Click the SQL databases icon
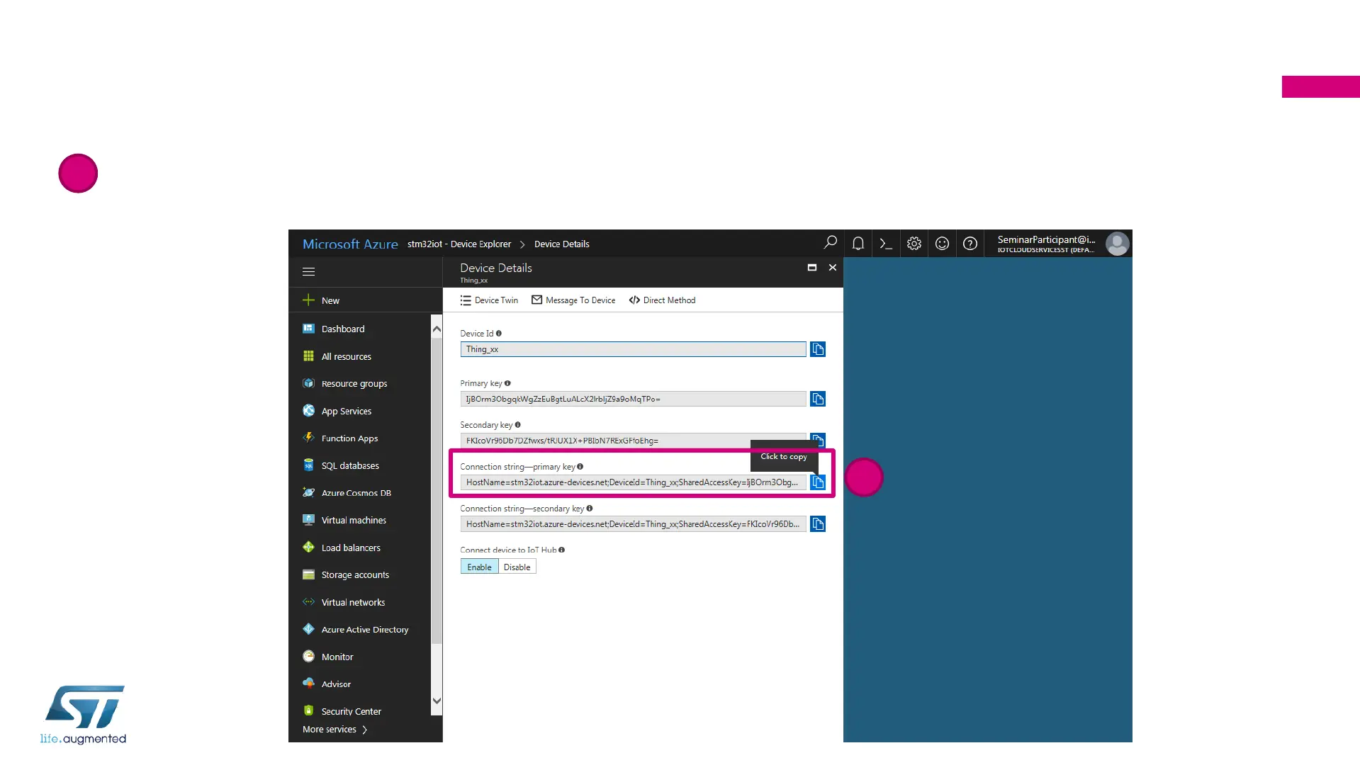The width and height of the screenshot is (1360, 765). 308,465
